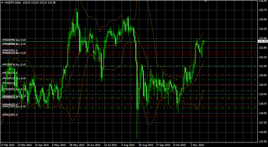
Task: Click the 14 Apr 2015 date label
Action: [42, 145]
